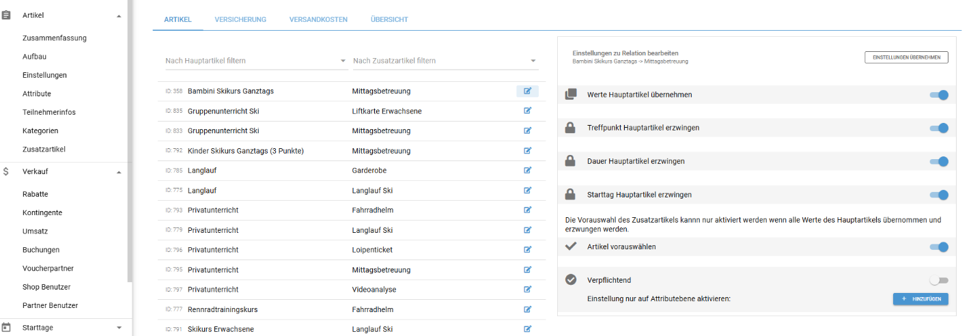The height and width of the screenshot is (336, 971).
Task: Edit the Privatunterricht Loipenticket relation
Action: (527, 250)
